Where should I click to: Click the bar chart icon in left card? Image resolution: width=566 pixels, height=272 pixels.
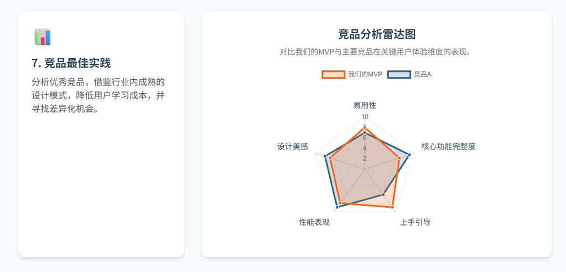click(43, 37)
